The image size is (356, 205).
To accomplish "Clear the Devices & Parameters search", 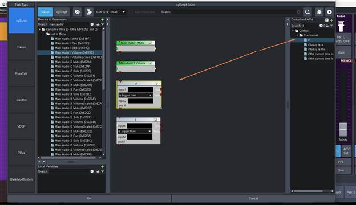I will (x=92, y=24).
